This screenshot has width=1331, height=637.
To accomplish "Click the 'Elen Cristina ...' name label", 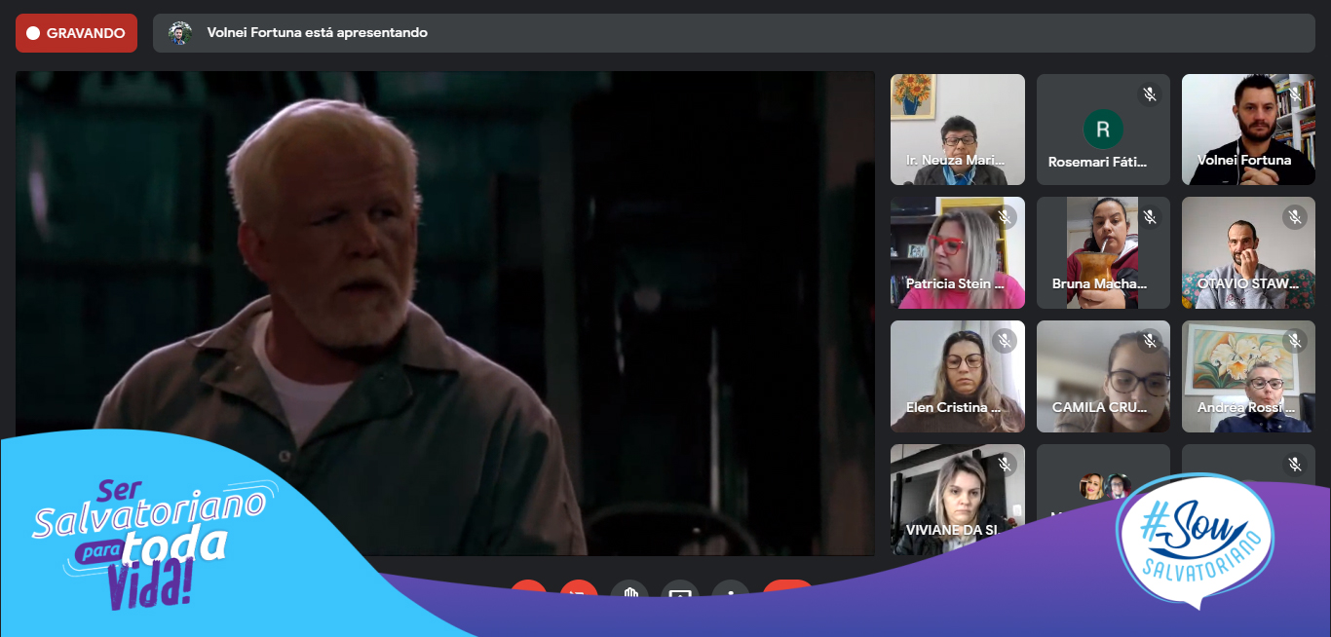I will (x=954, y=408).
